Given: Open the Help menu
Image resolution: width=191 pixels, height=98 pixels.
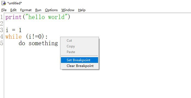Looking at the screenshot, I should tap(82, 10).
